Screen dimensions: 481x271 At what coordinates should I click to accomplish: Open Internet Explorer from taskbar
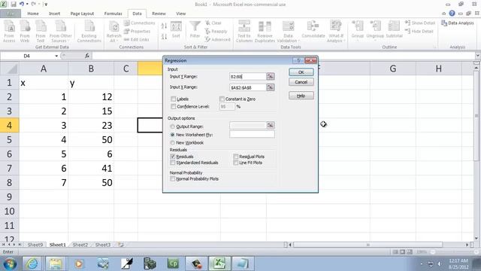click(x=32, y=263)
